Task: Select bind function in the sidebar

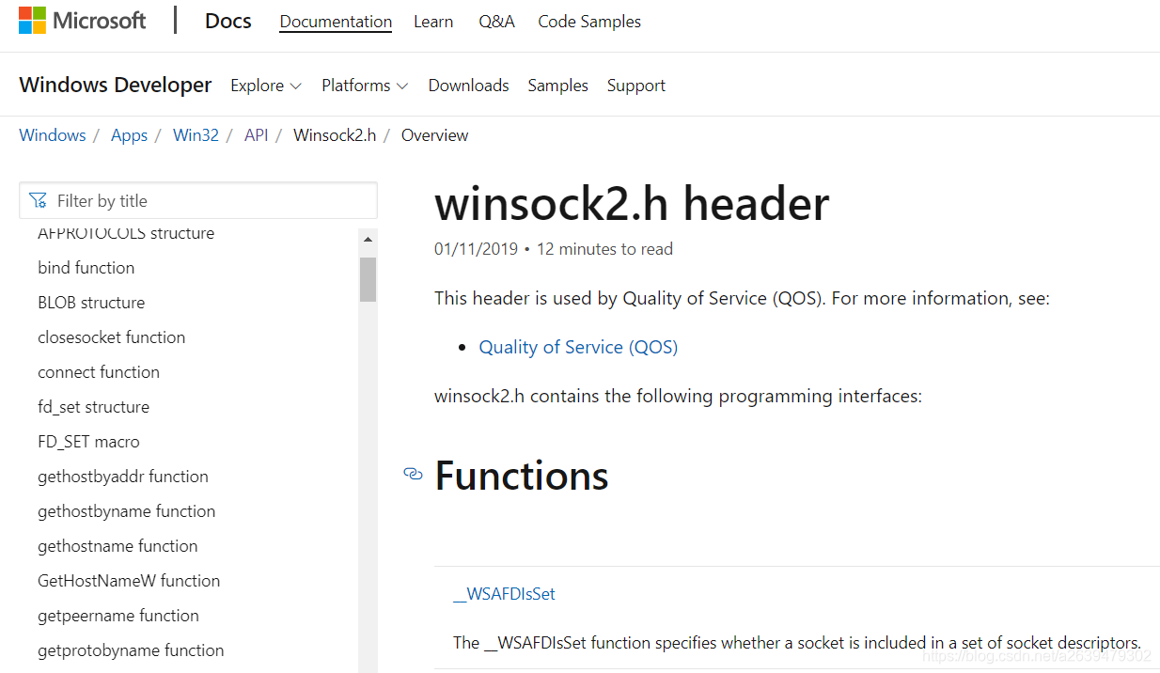Action: pyautogui.click(x=86, y=267)
